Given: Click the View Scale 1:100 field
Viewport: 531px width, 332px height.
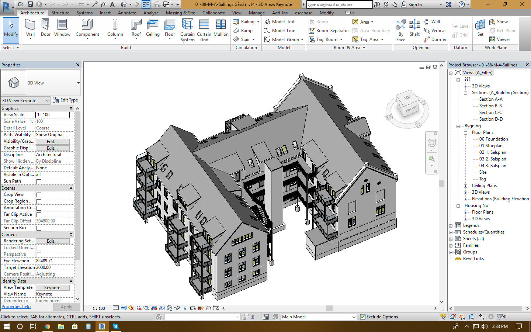Looking at the screenshot, I should pos(52,115).
